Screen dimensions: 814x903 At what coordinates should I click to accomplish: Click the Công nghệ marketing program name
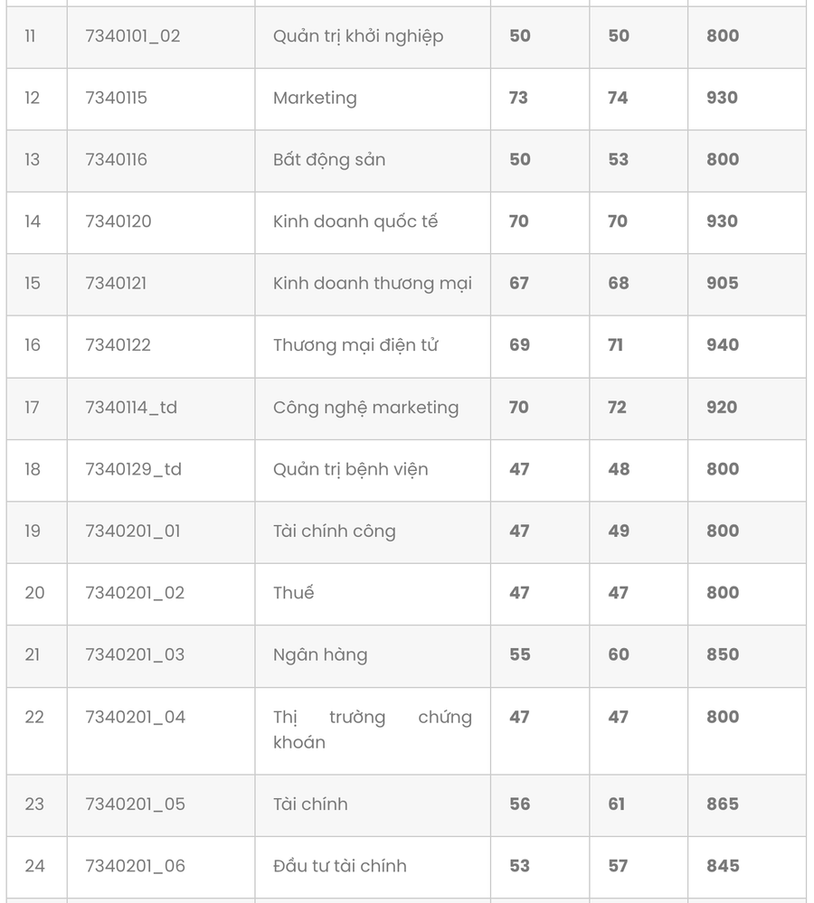pos(366,408)
